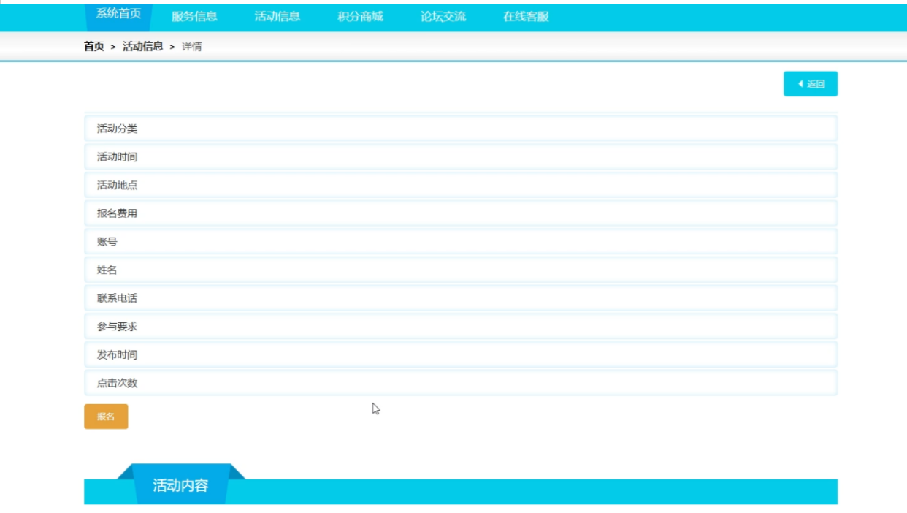Click the 参与要求 row
Viewport: 907px width, 513px height.
[461, 327]
